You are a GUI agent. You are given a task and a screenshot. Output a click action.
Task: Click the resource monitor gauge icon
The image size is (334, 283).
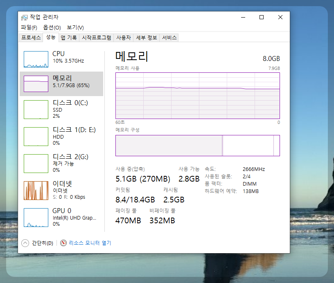(63, 243)
